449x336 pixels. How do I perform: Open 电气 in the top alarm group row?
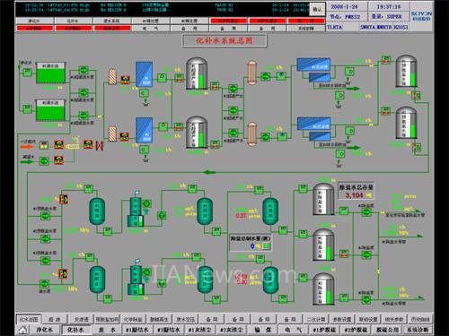(151, 29)
